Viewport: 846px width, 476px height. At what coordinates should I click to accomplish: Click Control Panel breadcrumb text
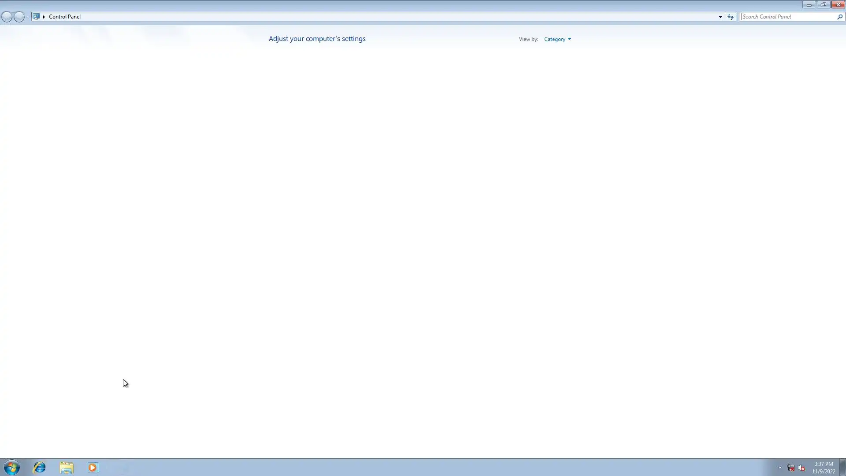click(65, 17)
